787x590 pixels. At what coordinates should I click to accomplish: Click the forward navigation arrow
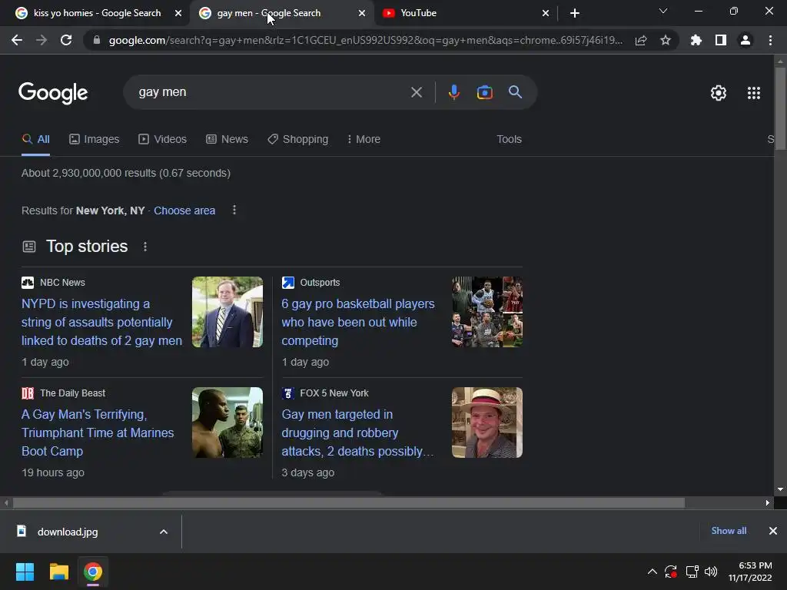click(42, 40)
